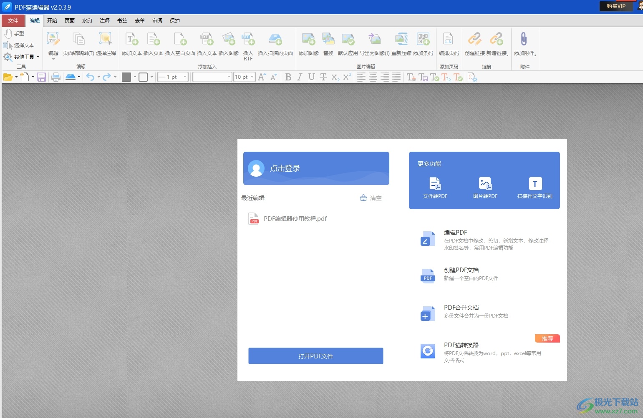
Task: Increase font size with larger A icon
Action: (x=262, y=77)
